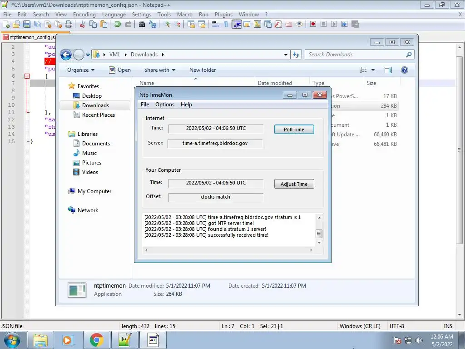The height and width of the screenshot is (349, 465).
Task: Click the Zoom In icon in Notepad++
Action: tap(166, 24)
